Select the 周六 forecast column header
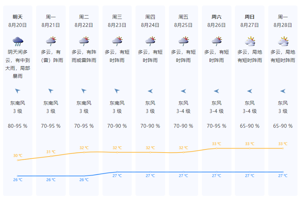Image resolution: width=302 pixels, height=199 pixels. point(216,17)
